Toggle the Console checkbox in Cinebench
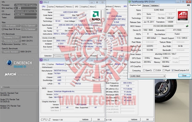 [2, 87]
